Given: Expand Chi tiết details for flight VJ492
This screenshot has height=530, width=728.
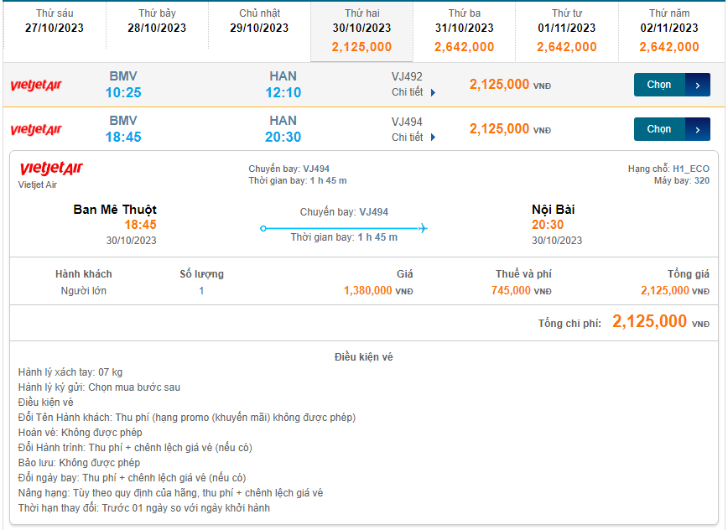Looking at the screenshot, I should tap(413, 92).
